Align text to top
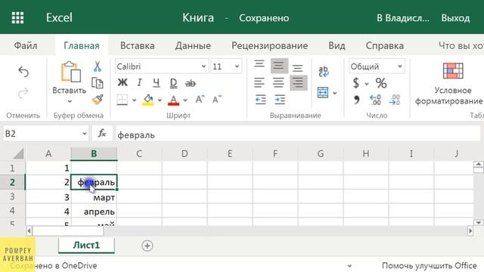Image resolution: width=484 pixels, height=272 pixels. [x=259, y=64]
